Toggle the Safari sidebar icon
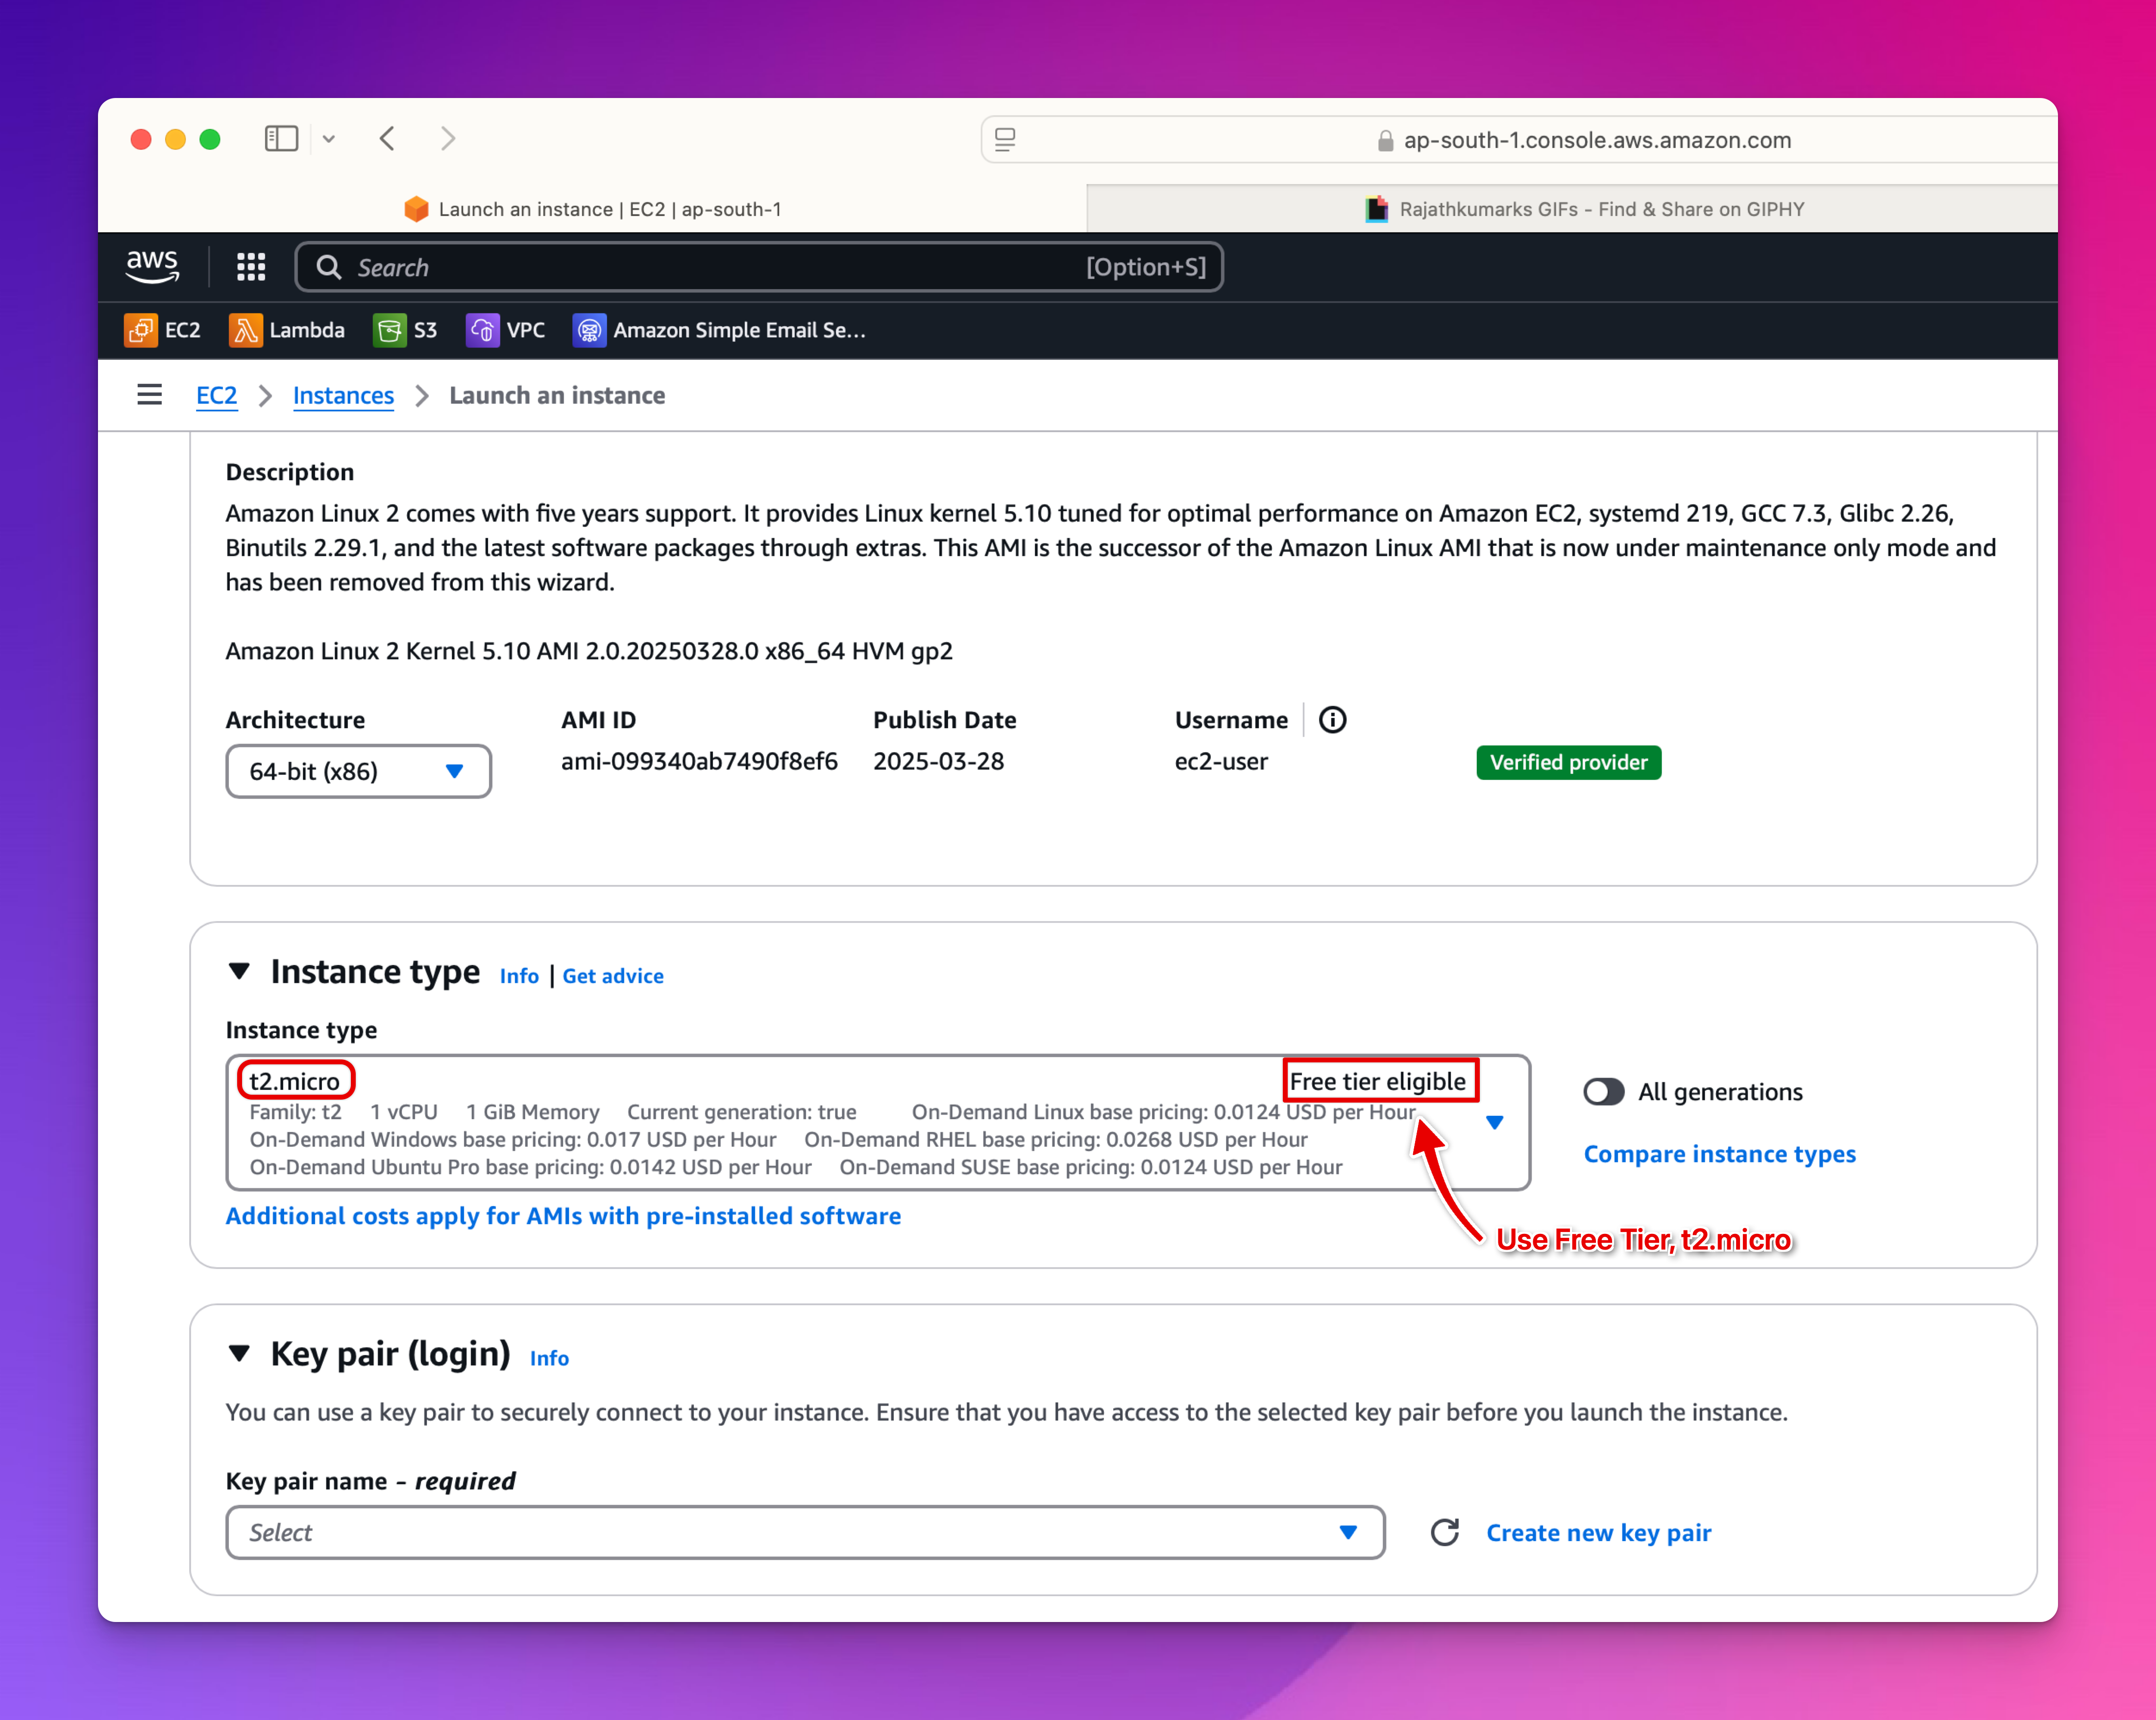 [282, 138]
